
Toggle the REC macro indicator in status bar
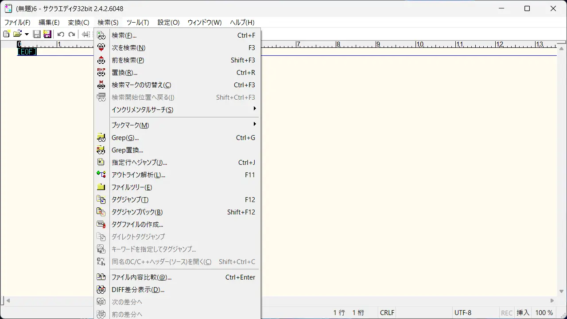[x=506, y=313]
